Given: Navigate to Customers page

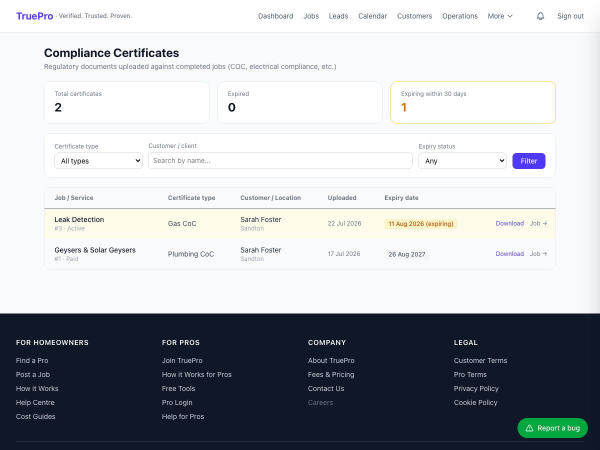Looking at the screenshot, I should [x=414, y=16].
